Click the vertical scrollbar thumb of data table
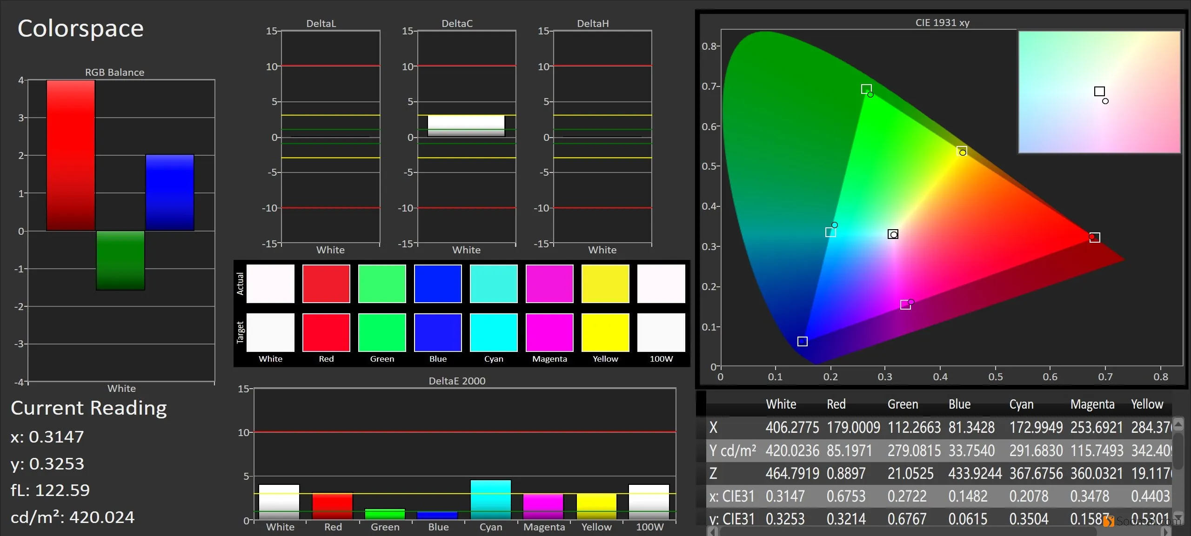This screenshot has width=1191, height=536. pyautogui.click(x=1178, y=451)
